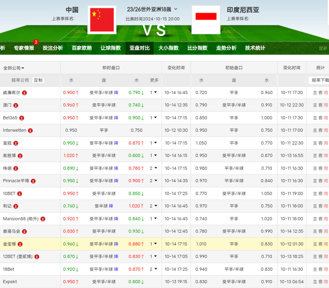Click 10-14 12:45 time in 香港马会 row
Image resolution: width=329 pixels, height=288 pixels.
[176, 231]
